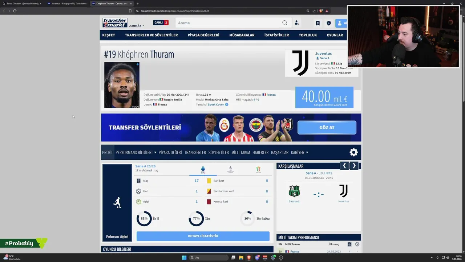Screen dimensions: 465x262
Task: Show next match in KARŞILAŞMALAR
Action: point(354,166)
